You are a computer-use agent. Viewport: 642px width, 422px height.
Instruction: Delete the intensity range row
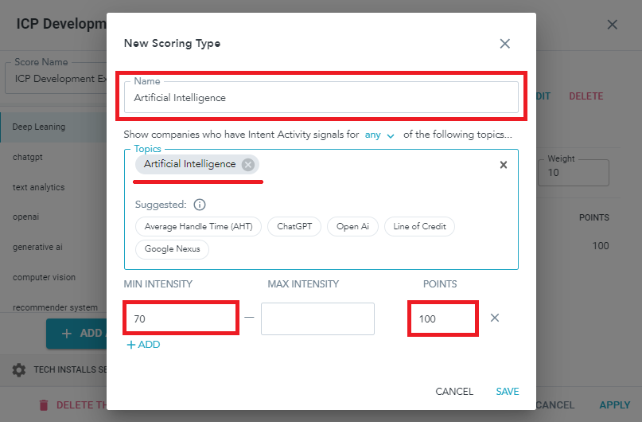[494, 318]
